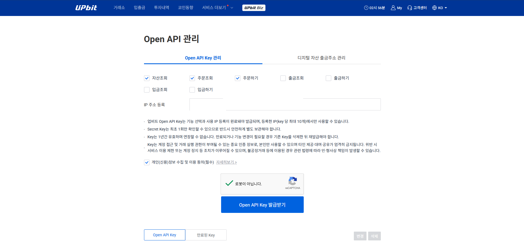Select the Open API Key list tab

[165, 235]
